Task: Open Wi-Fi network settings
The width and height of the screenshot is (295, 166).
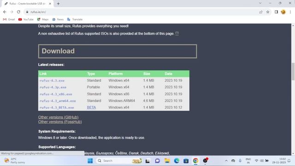Action: (x=256, y=161)
